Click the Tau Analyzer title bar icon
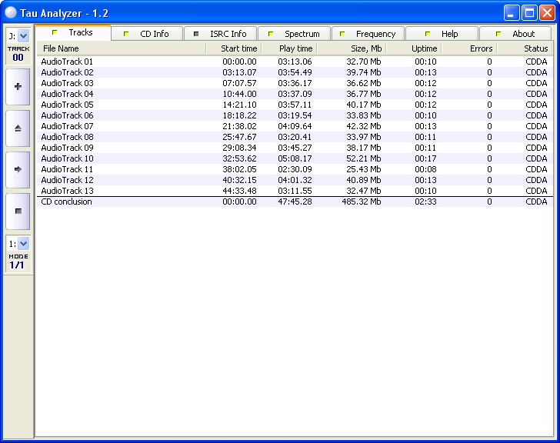Viewport: 560px width, 443px height. click(11, 12)
